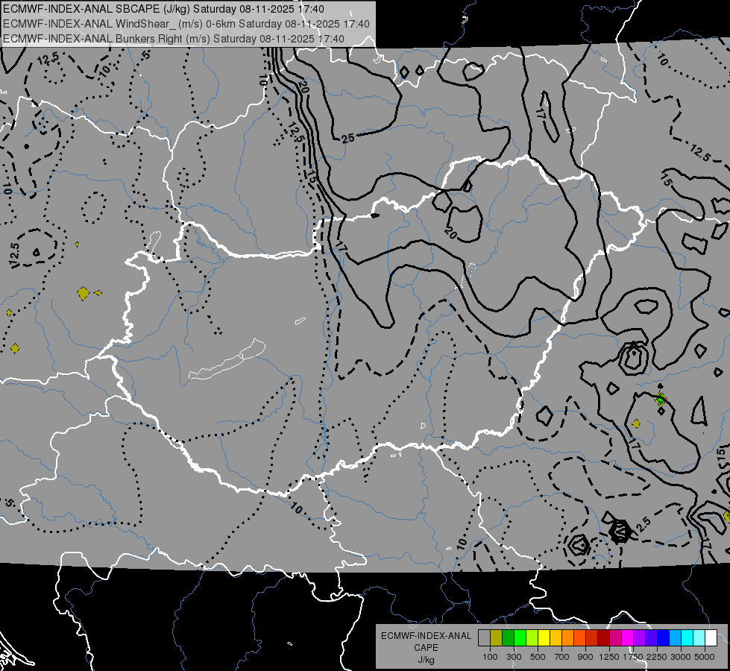Click the 900 value on the legend scale
This screenshot has height=671, width=730.
pos(585,657)
